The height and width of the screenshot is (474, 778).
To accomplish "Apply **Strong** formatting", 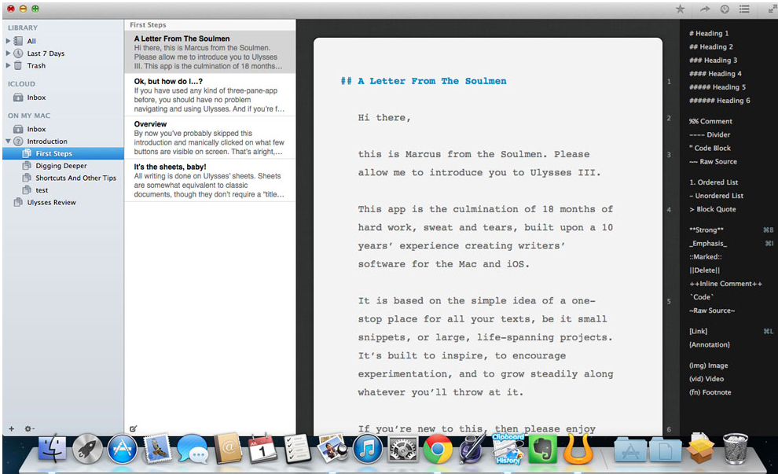I will (x=706, y=230).
